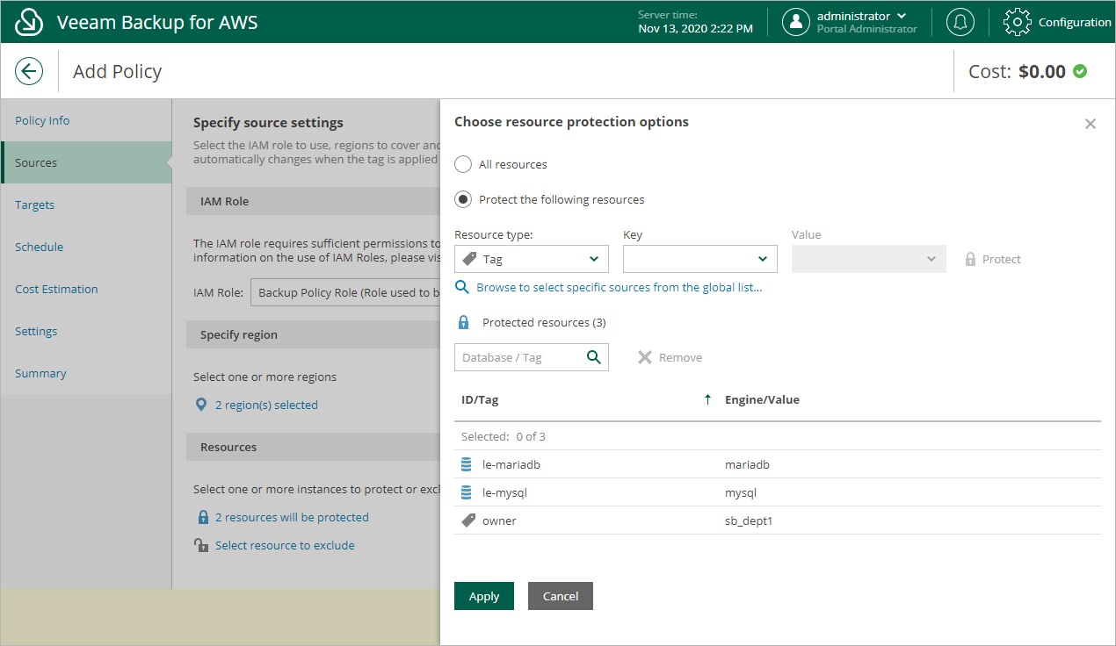Open the notifications bell
The width and height of the screenshot is (1116, 646).
click(x=960, y=22)
